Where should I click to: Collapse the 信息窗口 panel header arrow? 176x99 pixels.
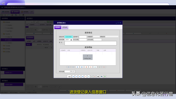[x=23, y=69]
